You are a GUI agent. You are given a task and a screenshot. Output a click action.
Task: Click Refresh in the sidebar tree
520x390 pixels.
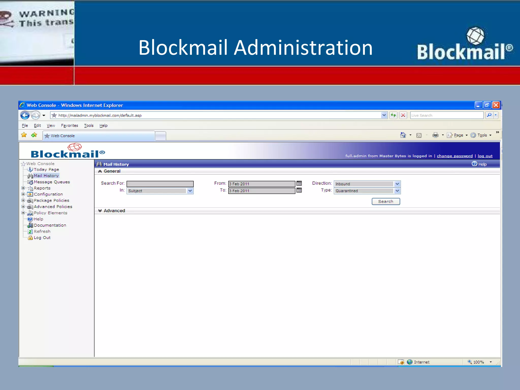(x=42, y=231)
